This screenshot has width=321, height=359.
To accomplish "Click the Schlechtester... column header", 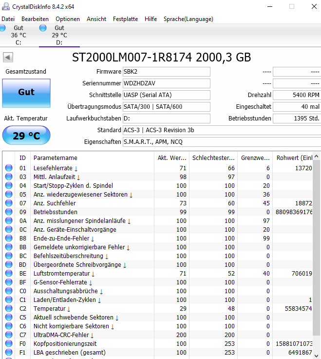I will point(213,158).
